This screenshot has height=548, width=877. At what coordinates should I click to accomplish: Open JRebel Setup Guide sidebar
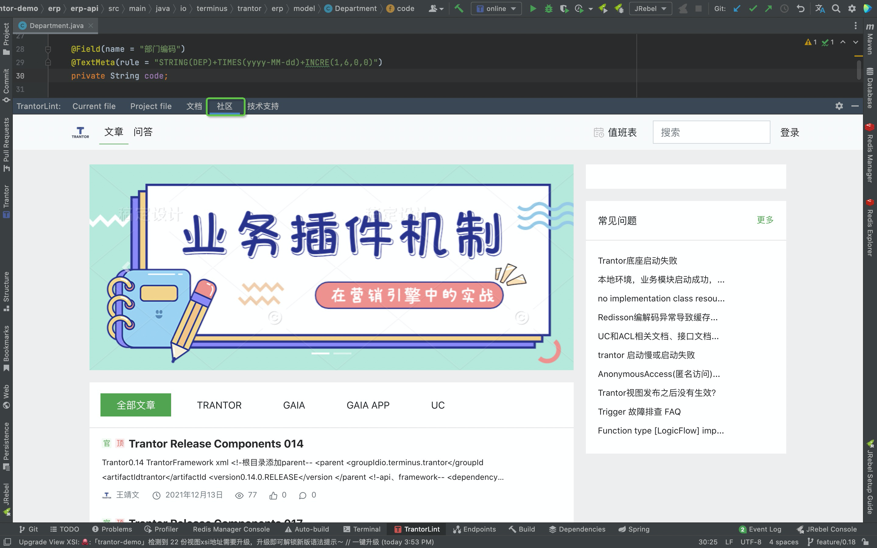pos(870,477)
